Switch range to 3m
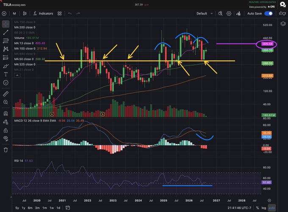This screenshot has width=288, height=212. [x=37, y=208]
